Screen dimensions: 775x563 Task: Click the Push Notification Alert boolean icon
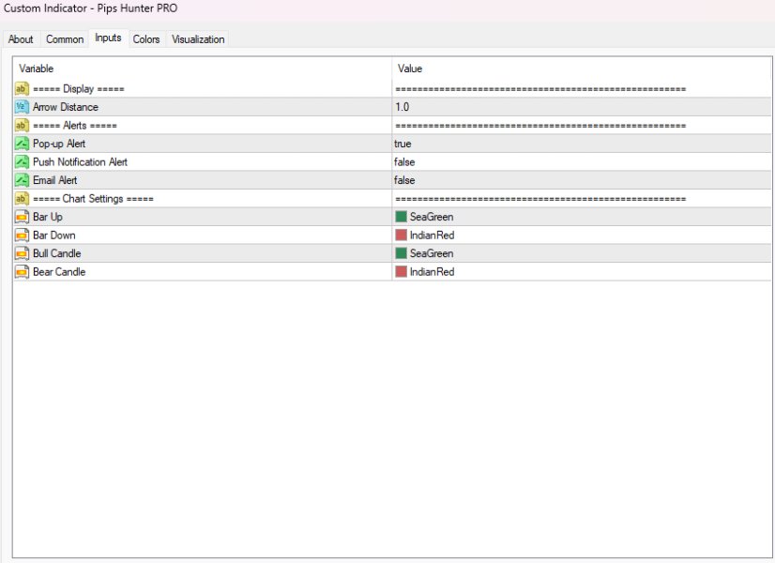tap(22, 162)
